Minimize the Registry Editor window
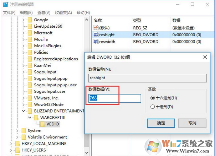This screenshot has height=156, width=215. tap(178, 4)
